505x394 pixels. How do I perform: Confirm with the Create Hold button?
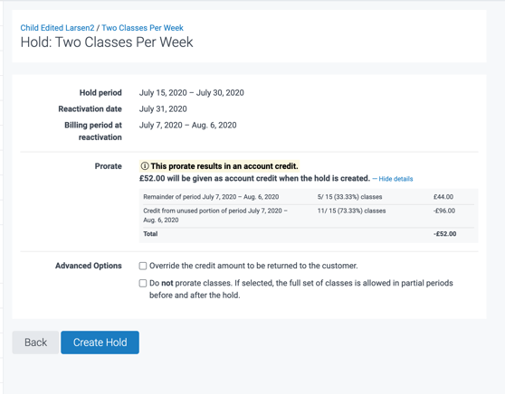(x=100, y=342)
